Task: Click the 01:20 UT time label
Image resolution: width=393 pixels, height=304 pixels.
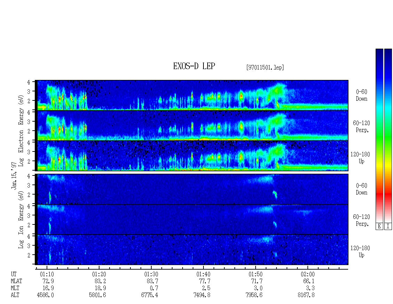Action: click(99, 274)
